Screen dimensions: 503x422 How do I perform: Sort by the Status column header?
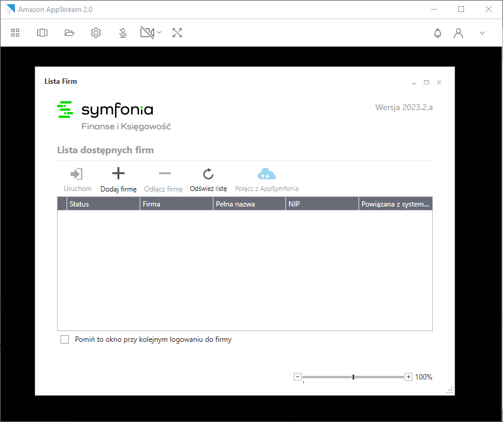[103, 204]
